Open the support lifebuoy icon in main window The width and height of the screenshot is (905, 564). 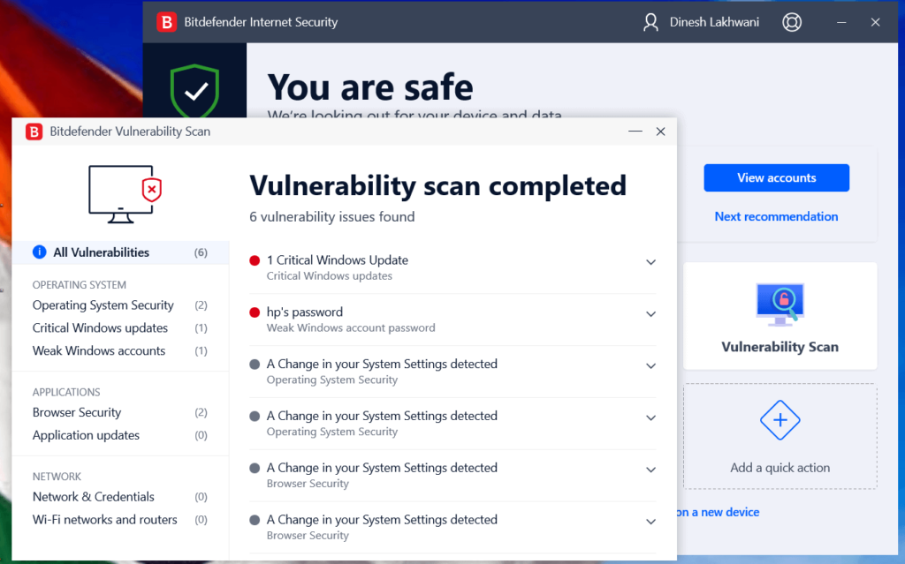[791, 22]
